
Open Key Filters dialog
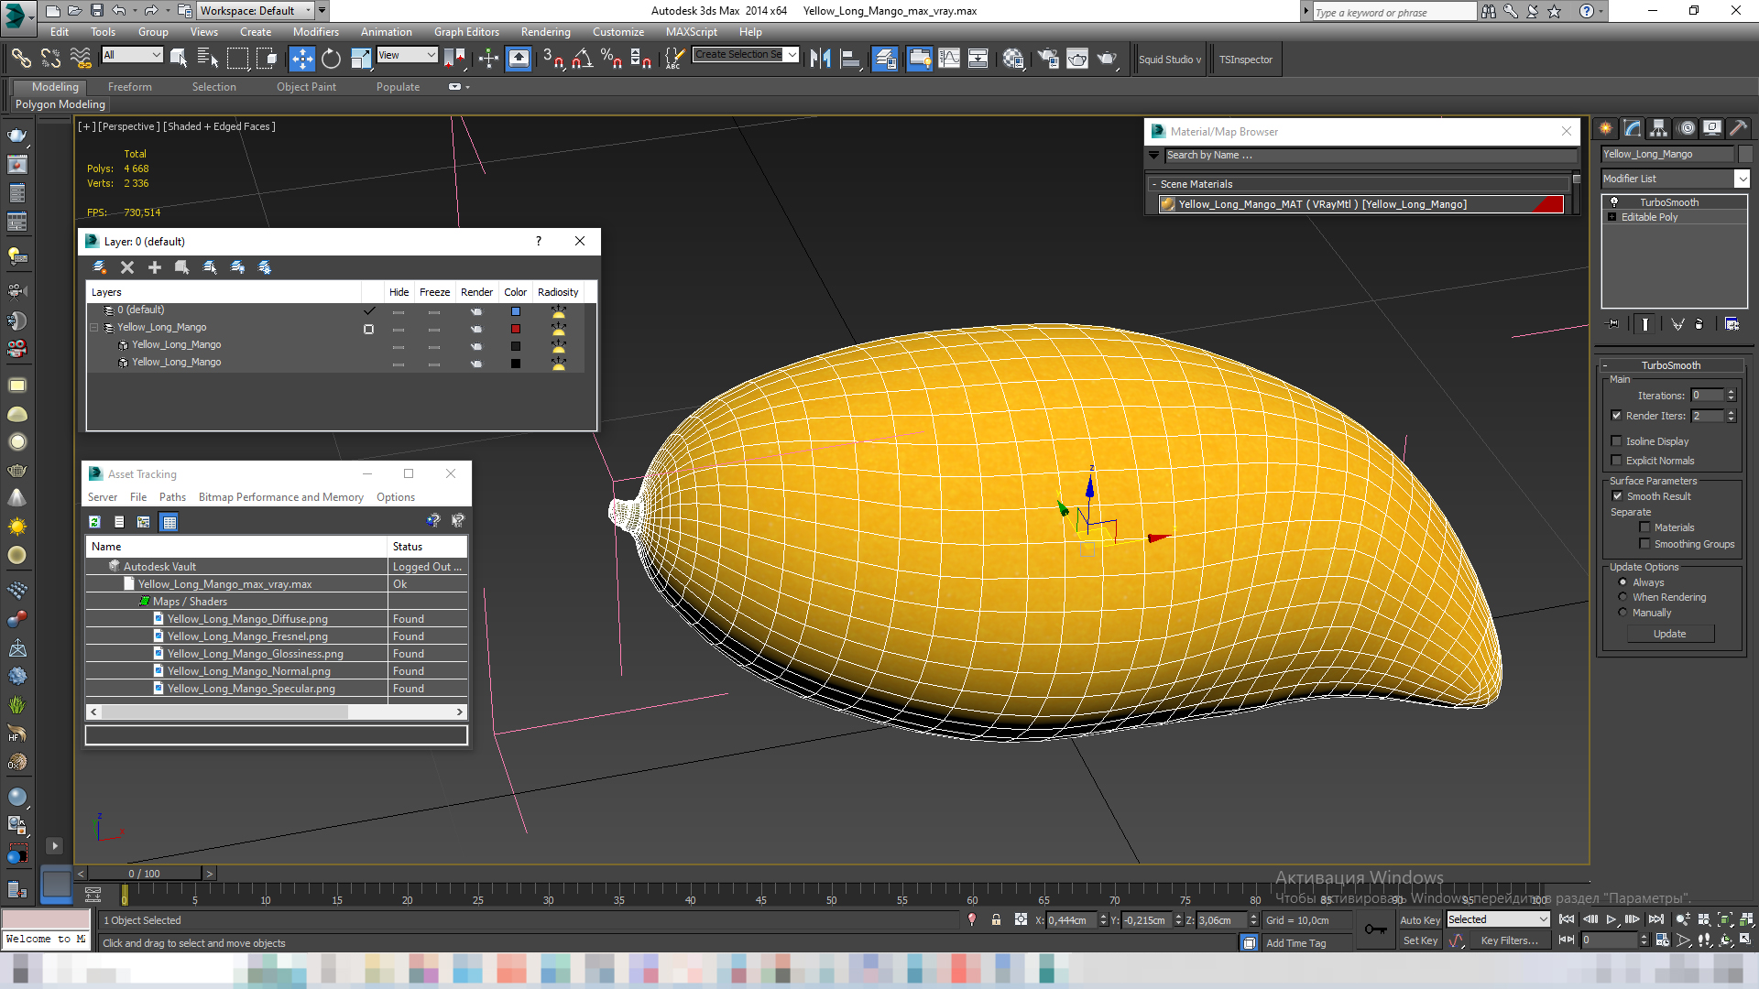1509,940
